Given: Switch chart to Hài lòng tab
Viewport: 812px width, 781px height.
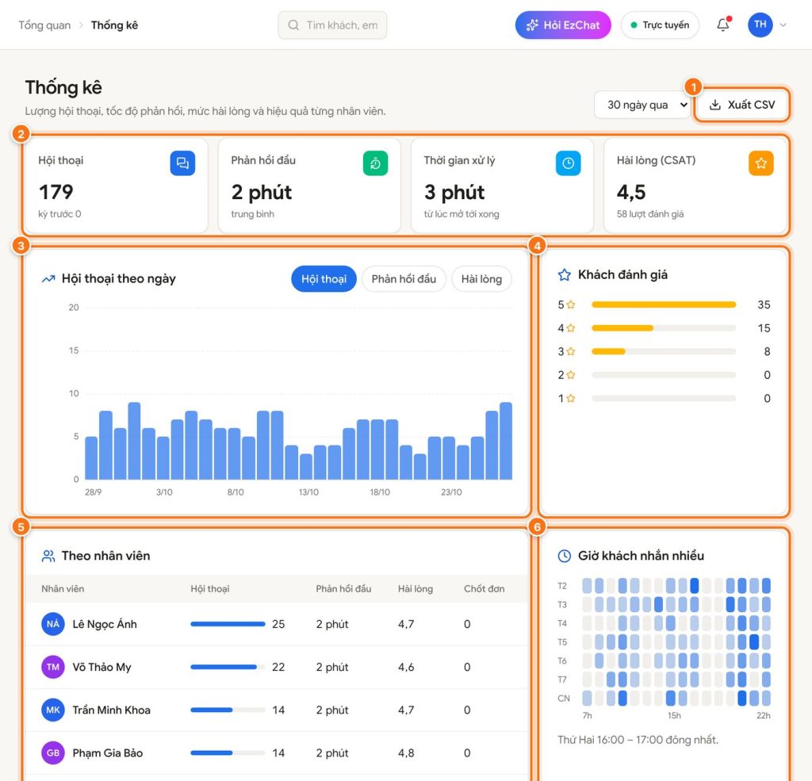Looking at the screenshot, I should [x=481, y=279].
